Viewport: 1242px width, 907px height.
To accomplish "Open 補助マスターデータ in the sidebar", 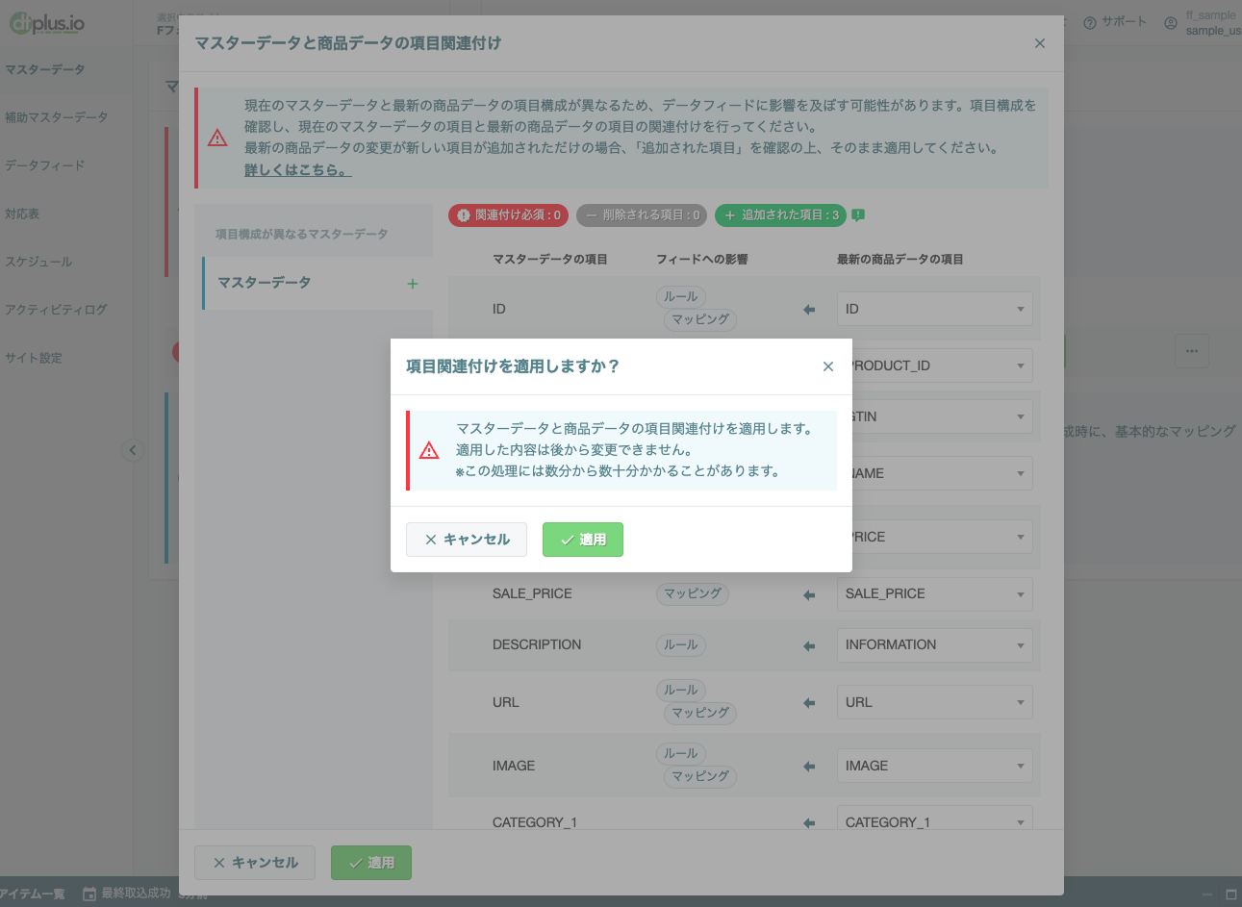I will pyautogui.click(x=57, y=117).
